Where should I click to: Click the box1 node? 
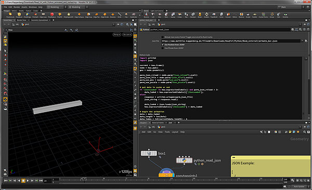149,153
